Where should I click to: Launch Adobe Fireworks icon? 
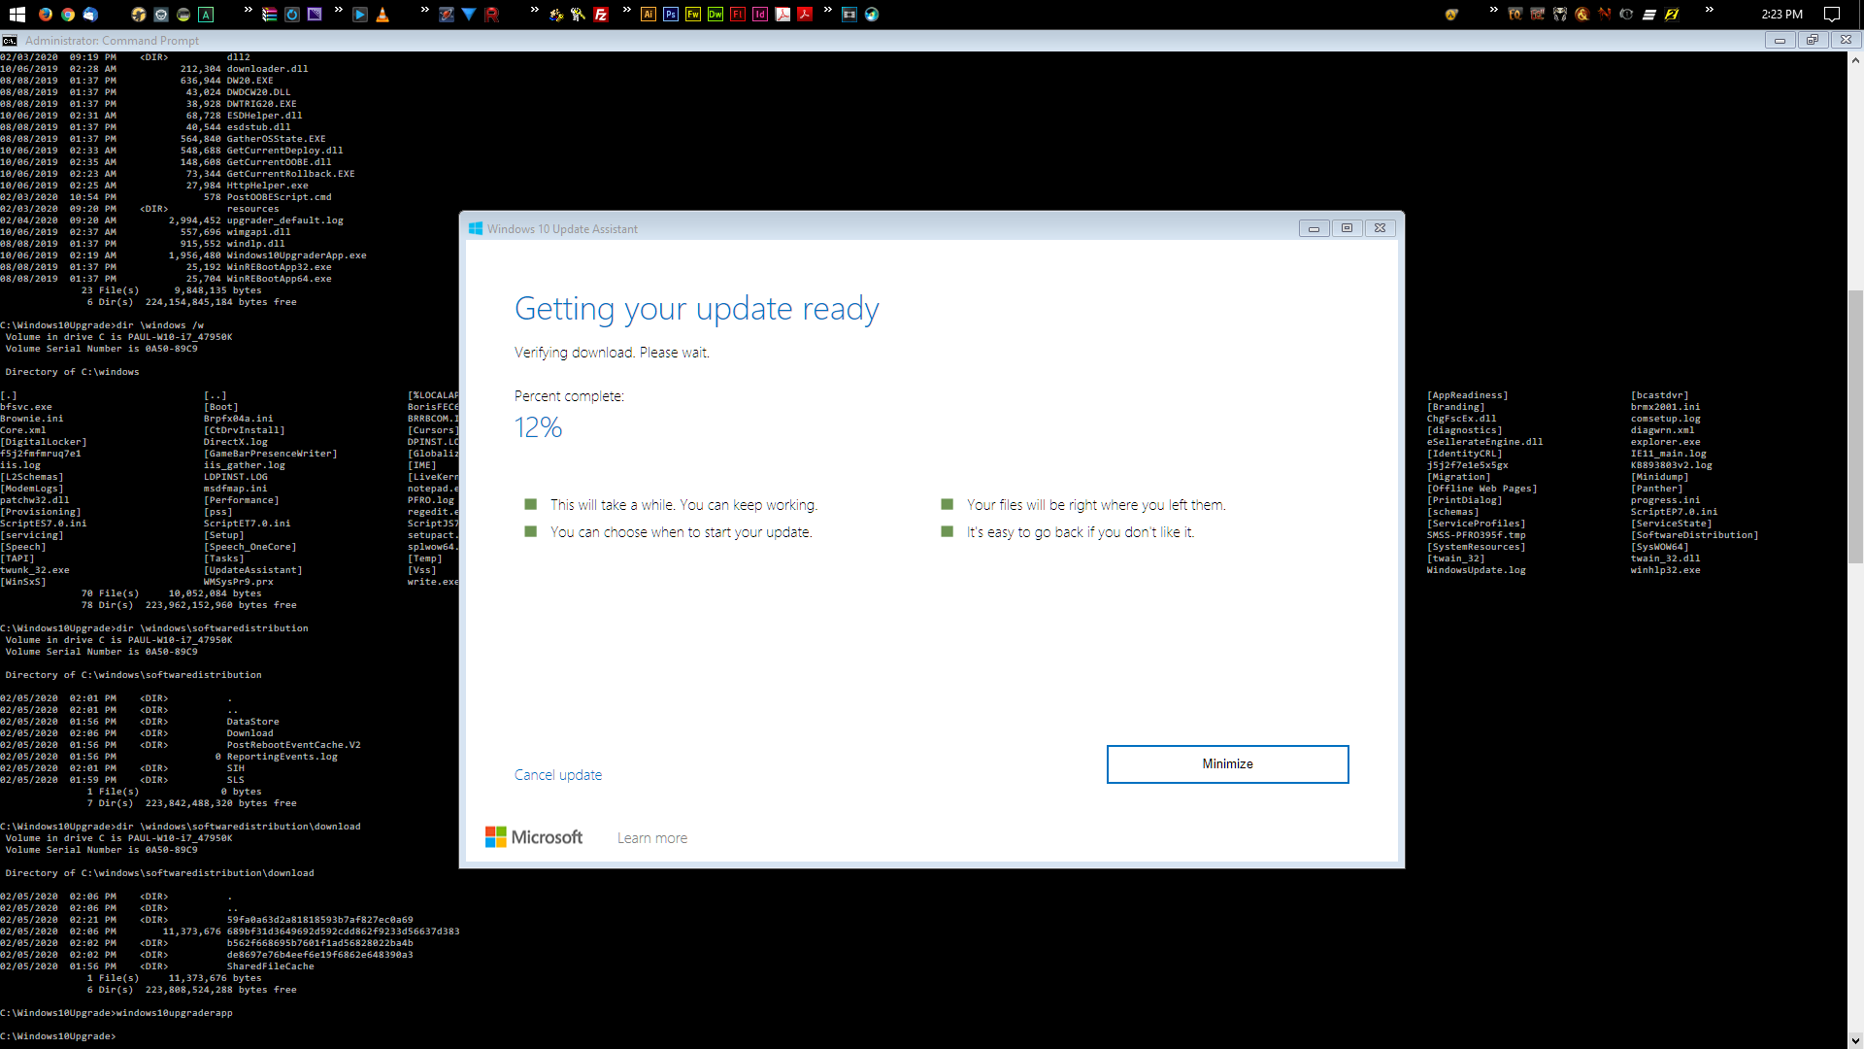point(693,15)
